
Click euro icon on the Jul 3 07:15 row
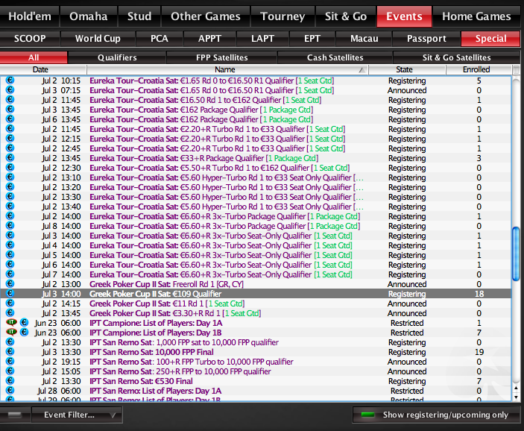[x=10, y=89]
